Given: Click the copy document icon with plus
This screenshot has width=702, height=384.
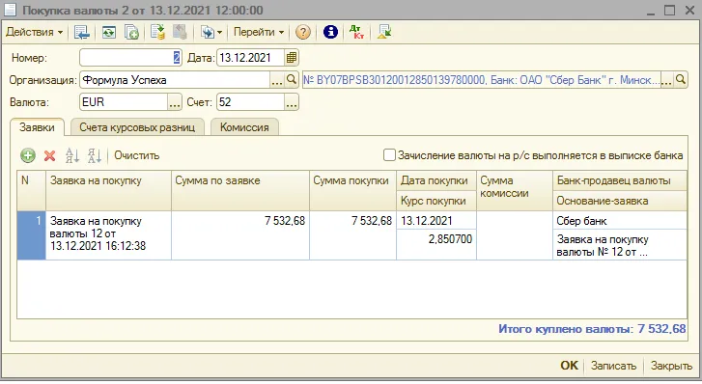Looking at the screenshot, I should click(x=131, y=32).
